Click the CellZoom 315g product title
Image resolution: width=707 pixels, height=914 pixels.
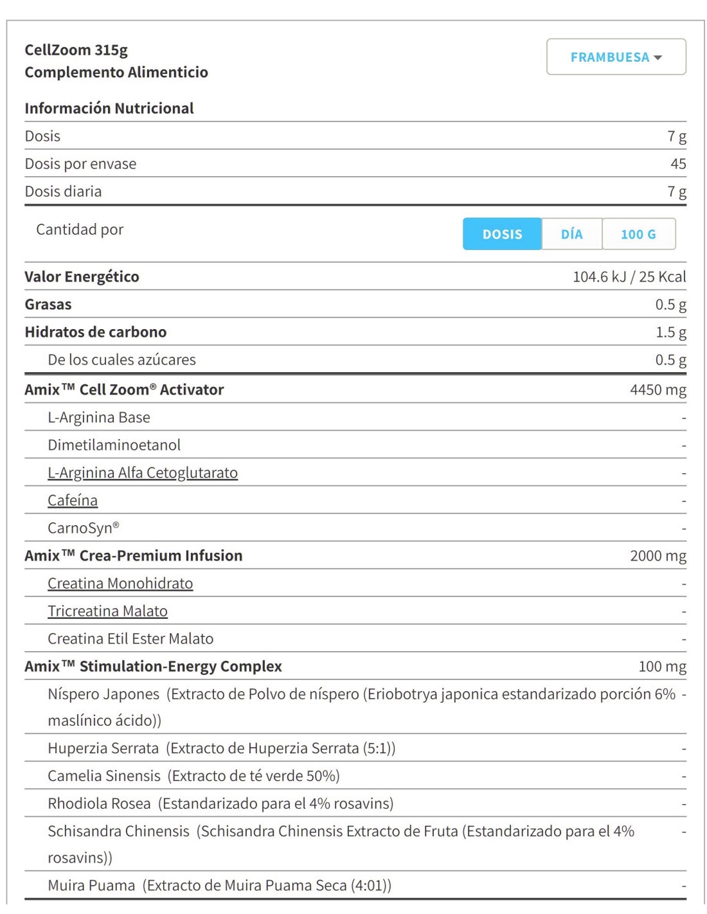click(76, 49)
